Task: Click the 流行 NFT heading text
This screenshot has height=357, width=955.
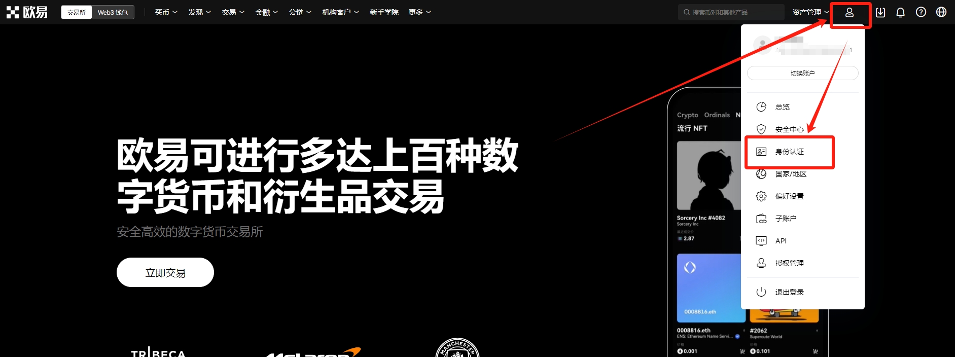Action: 692,128
